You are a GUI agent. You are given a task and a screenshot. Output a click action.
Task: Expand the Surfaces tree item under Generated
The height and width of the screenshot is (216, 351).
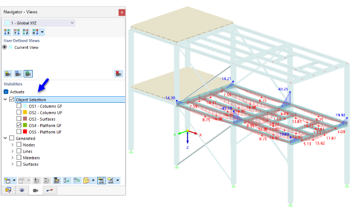pyautogui.click(x=12, y=164)
